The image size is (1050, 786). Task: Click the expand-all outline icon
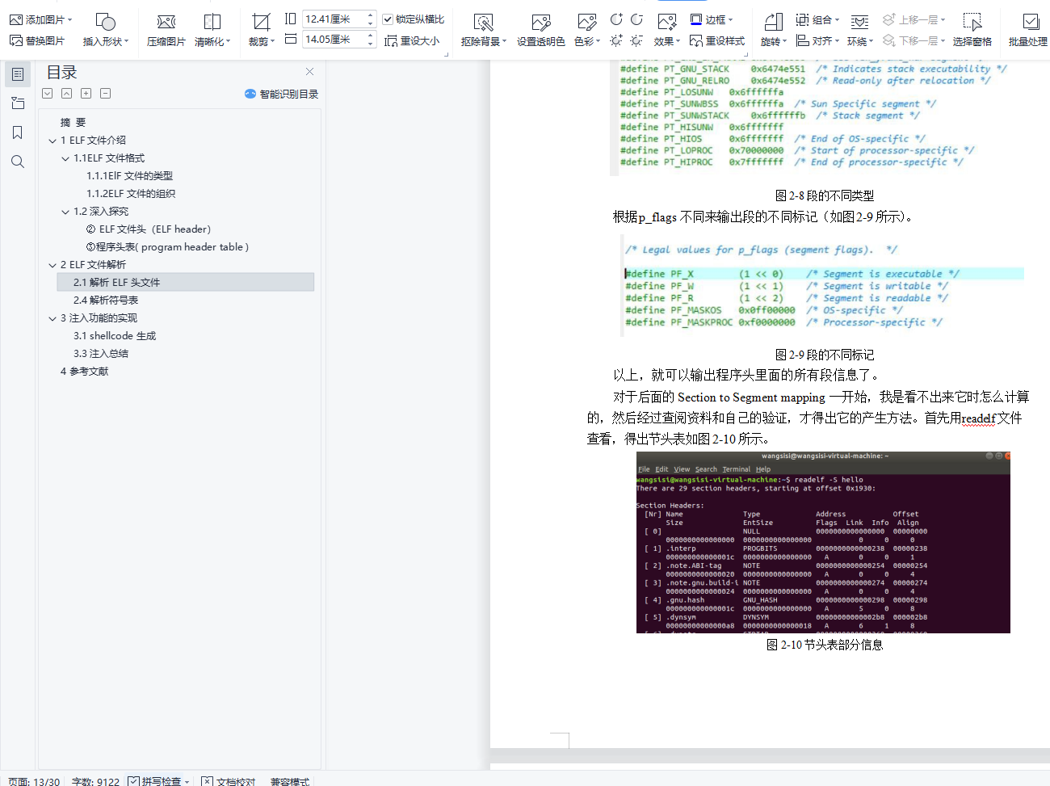(x=48, y=94)
